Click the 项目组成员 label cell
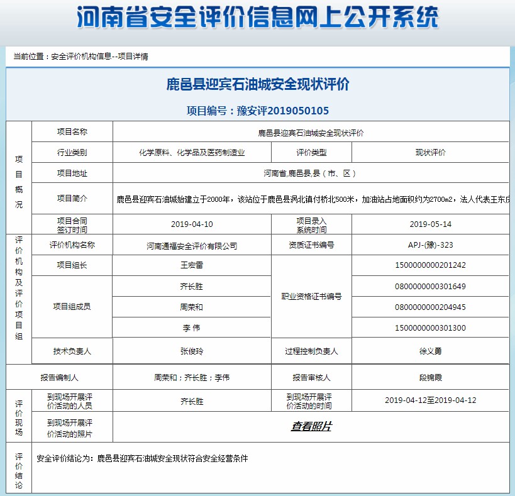Image resolution: width=515 pixels, height=496 pixels. (72, 307)
